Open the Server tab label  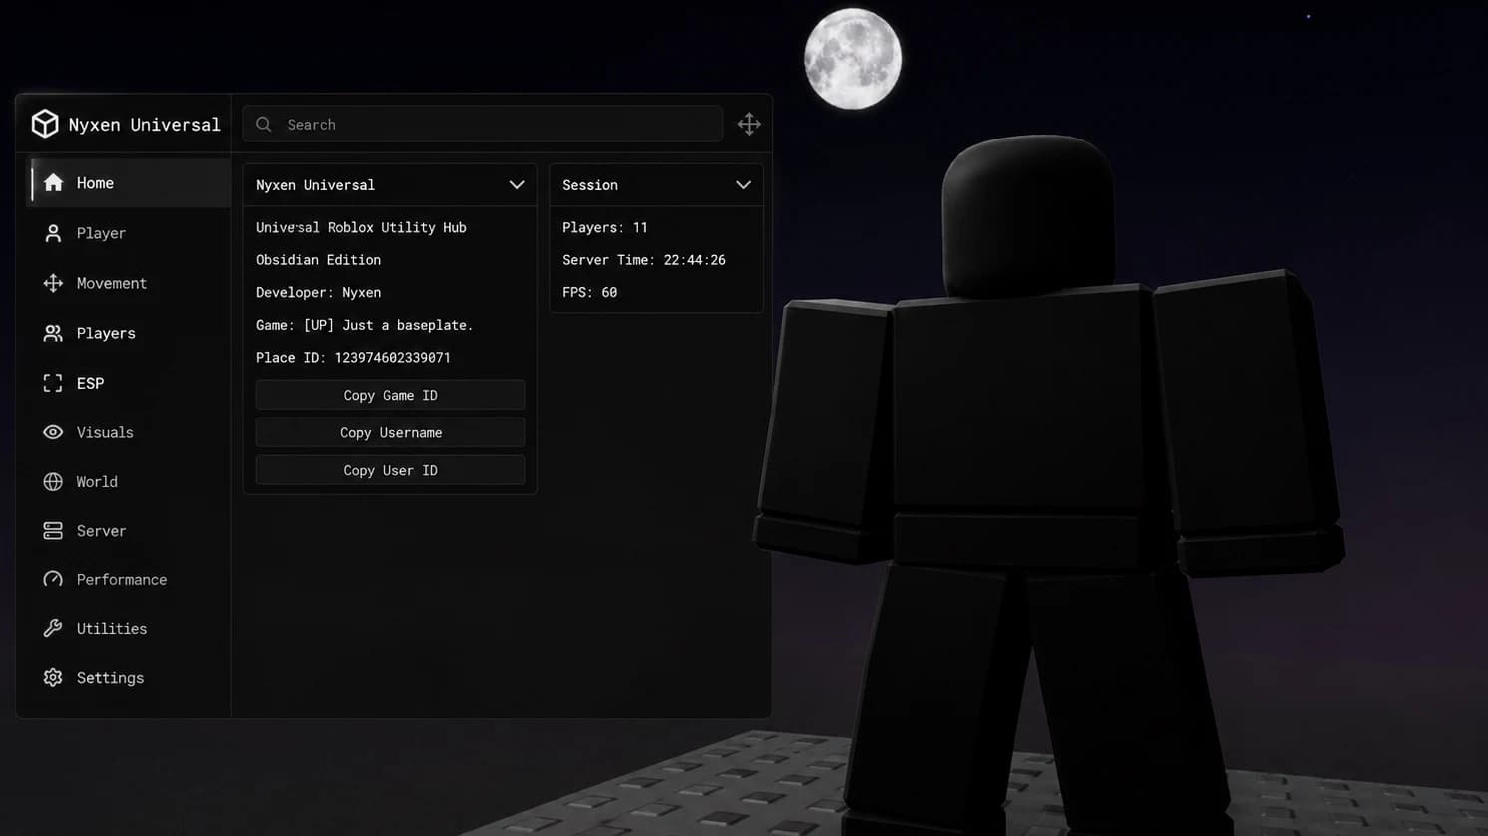pyautogui.click(x=101, y=531)
